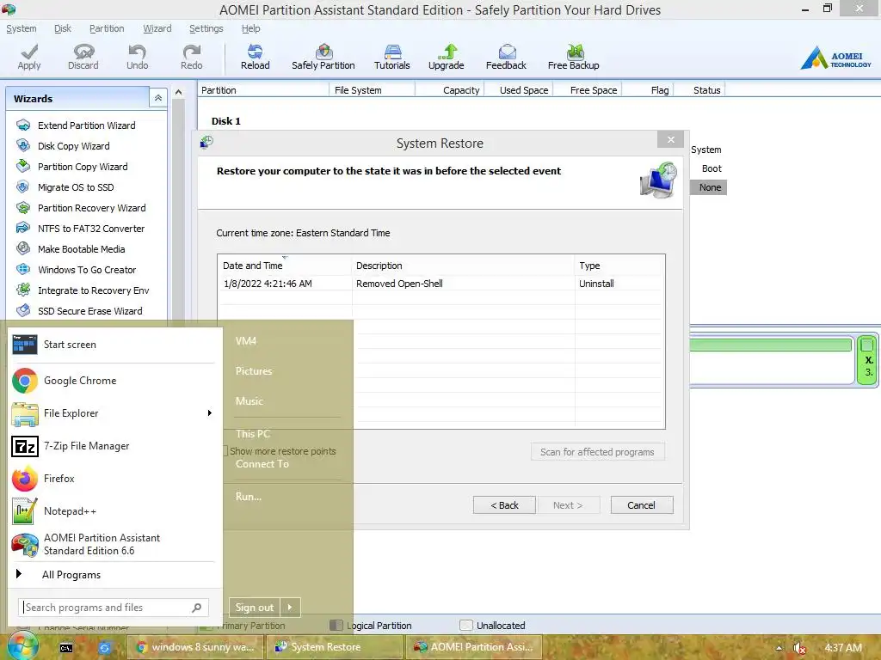Open Run... from start menu
This screenshot has height=660, width=881.
click(249, 497)
